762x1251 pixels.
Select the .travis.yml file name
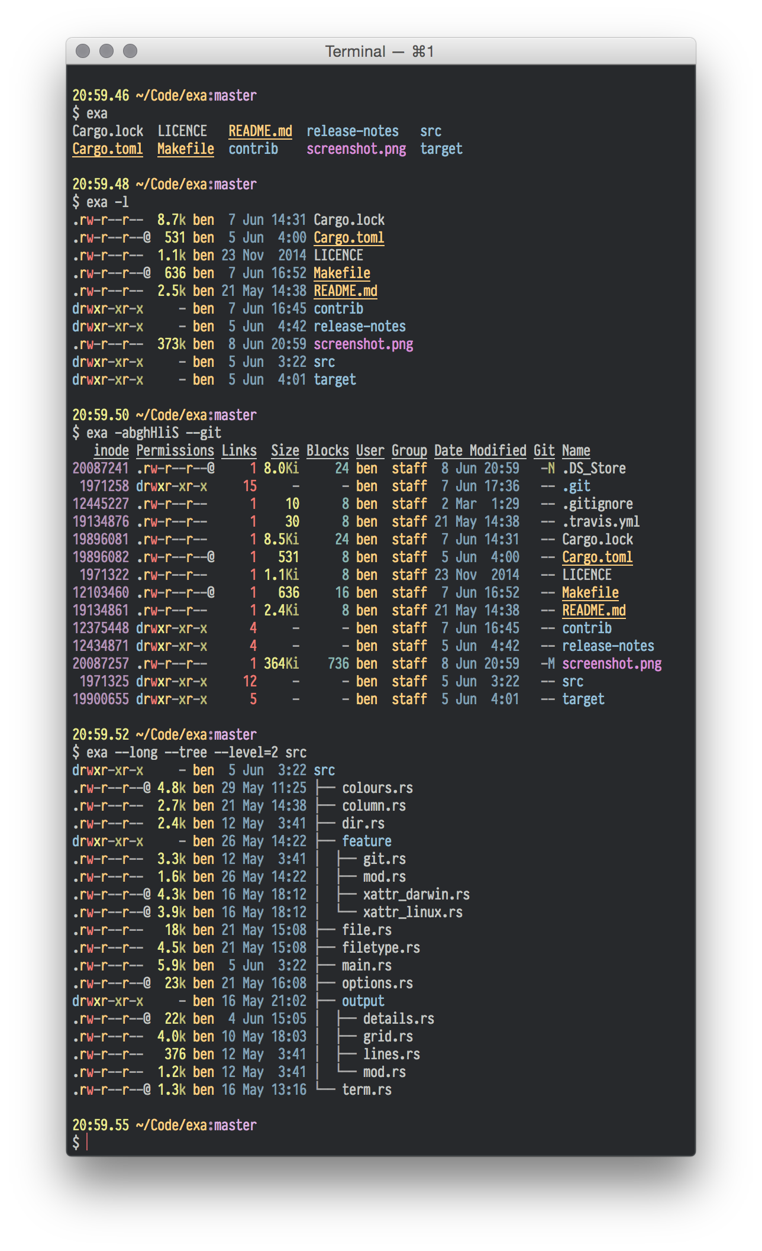click(x=600, y=521)
